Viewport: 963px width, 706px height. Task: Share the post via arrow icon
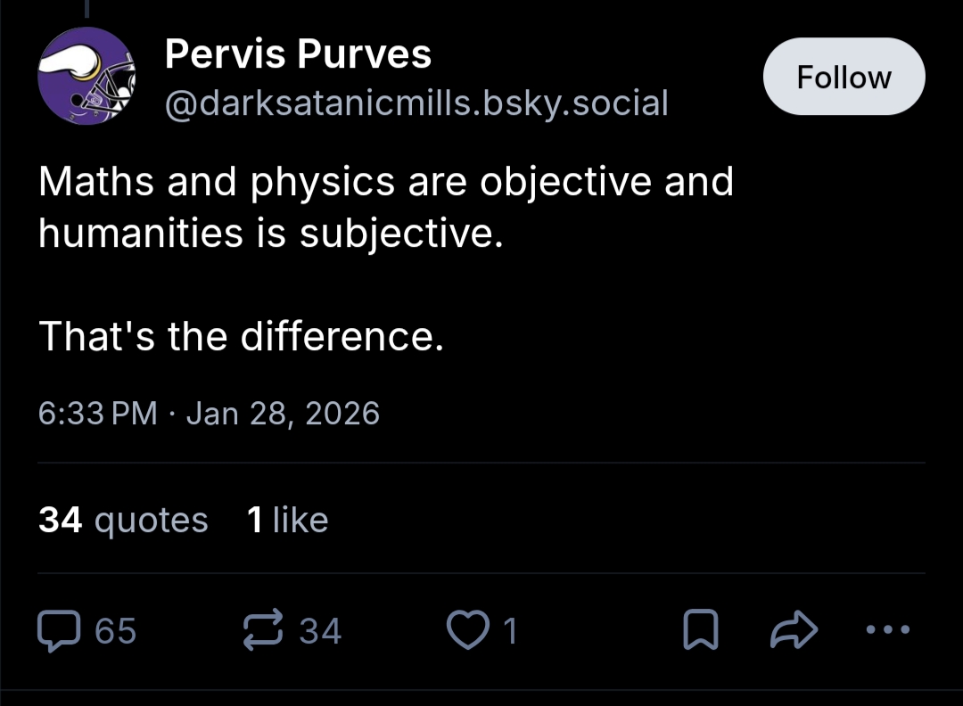(x=793, y=631)
